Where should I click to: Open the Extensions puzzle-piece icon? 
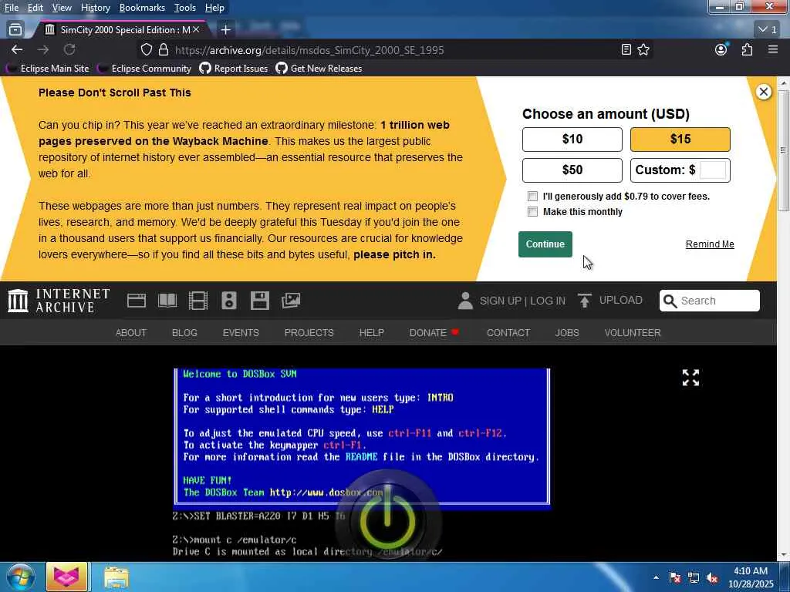(747, 49)
